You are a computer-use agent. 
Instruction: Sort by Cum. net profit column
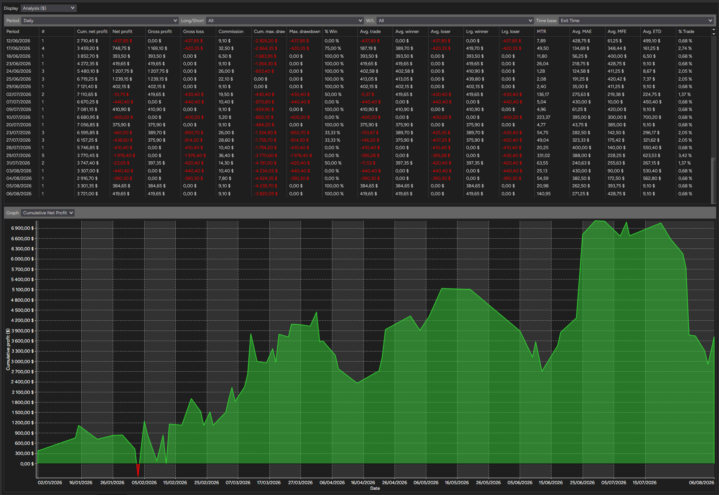pos(92,31)
